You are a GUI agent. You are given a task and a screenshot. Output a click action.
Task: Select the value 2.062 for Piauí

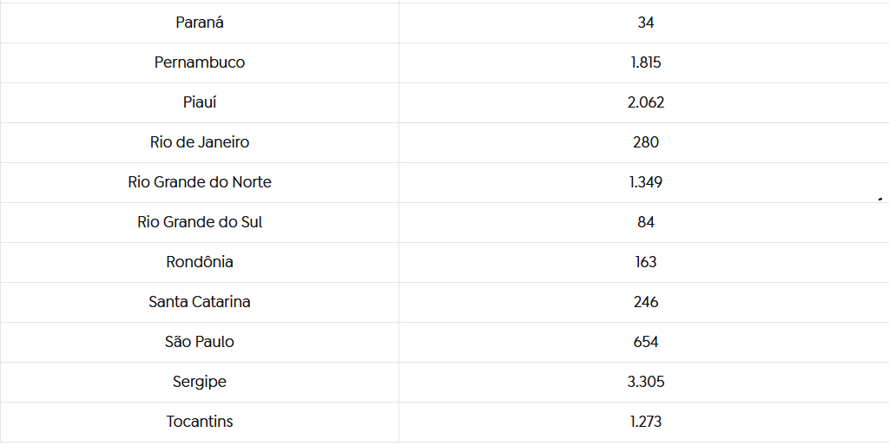(x=646, y=102)
